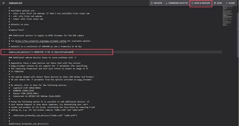Screen dimensions: 239x126
Task: Click the "# Available options are:" line
Action: tap(22, 11)
